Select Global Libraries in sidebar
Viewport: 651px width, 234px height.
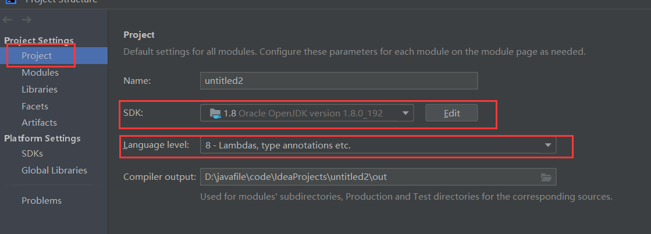(54, 171)
